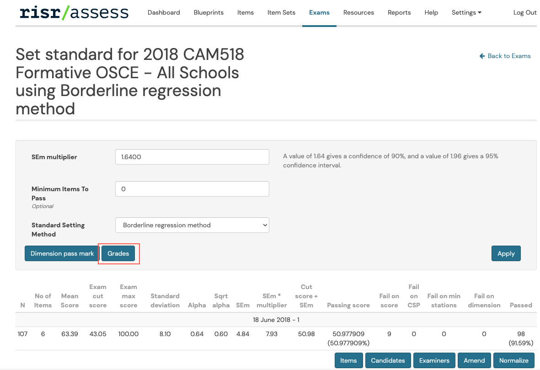
Task: Go to the Item Sets page
Action: tap(281, 12)
